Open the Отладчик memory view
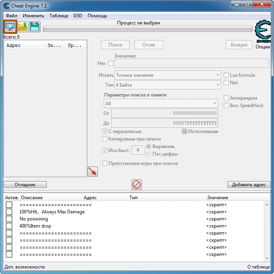 (25, 185)
